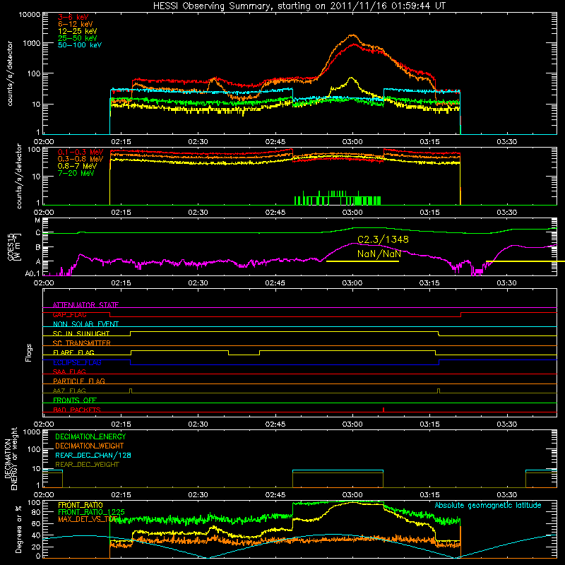
Task: Click the M class tick on GOES axis
Action: (37, 220)
